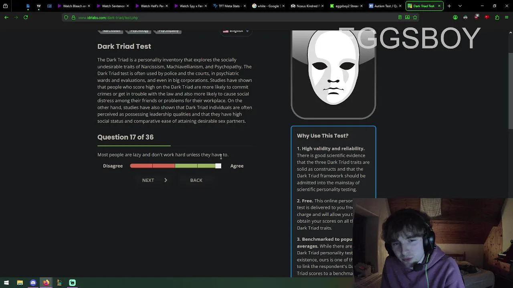513x288 pixels.
Task: Click the BACK button
Action: pos(196,180)
